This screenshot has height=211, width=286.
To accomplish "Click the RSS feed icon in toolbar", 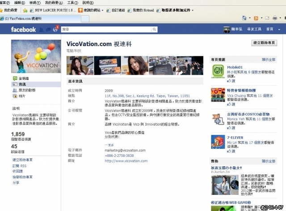I will (x=256, y=18).
